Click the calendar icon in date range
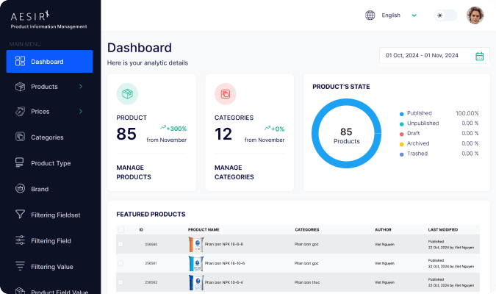This screenshot has width=496, height=294. [x=479, y=56]
